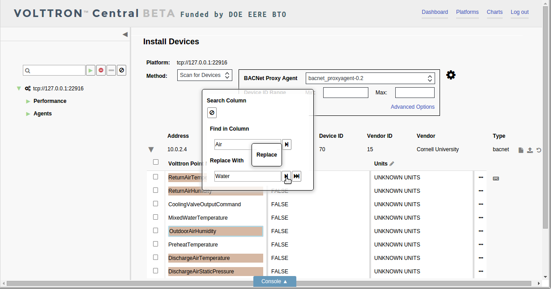Click the Replace With 'Water' field

(248, 176)
